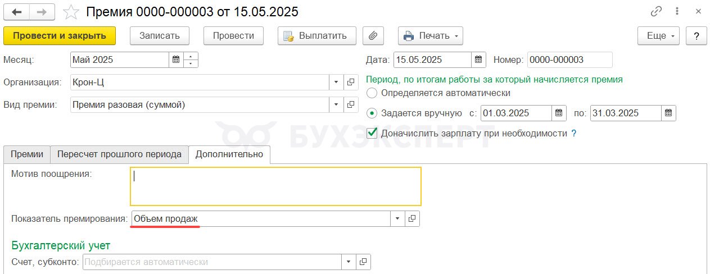Open calendar for period start date 01.03.2025
The image size is (710, 274).
(x=559, y=113)
